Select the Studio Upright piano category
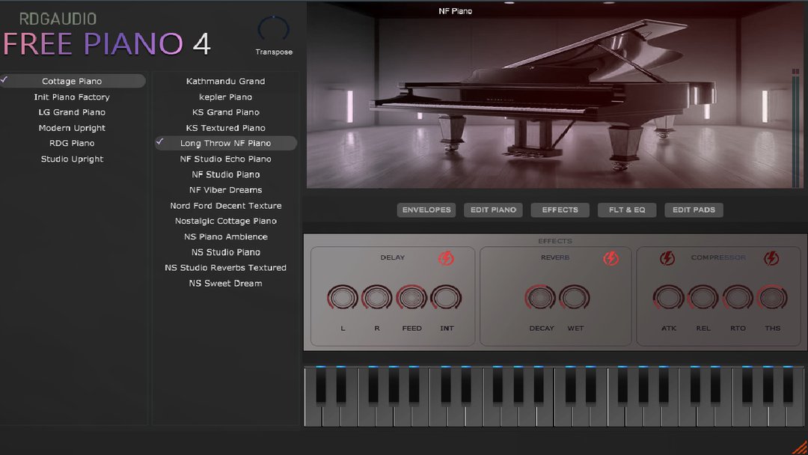The height and width of the screenshot is (455, 808). pyautogui.click(x=71, y=159)
